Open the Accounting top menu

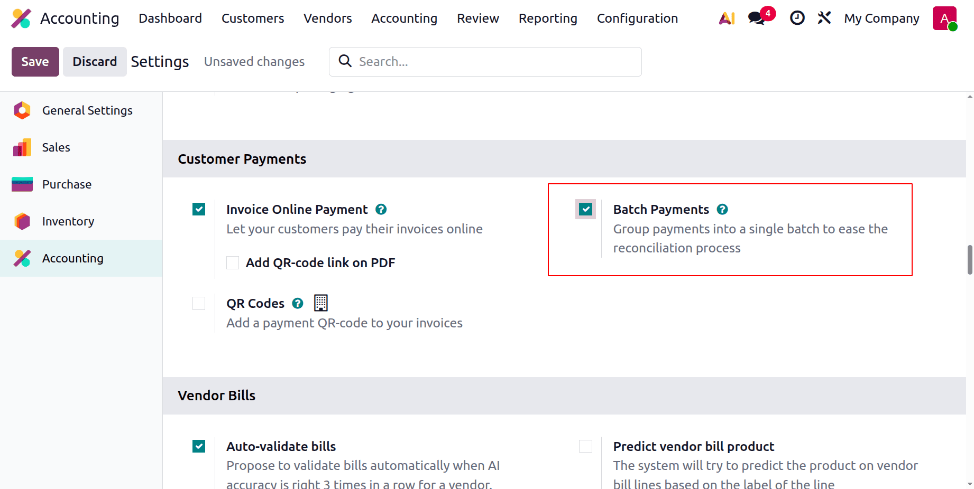(x=405, y=18)
